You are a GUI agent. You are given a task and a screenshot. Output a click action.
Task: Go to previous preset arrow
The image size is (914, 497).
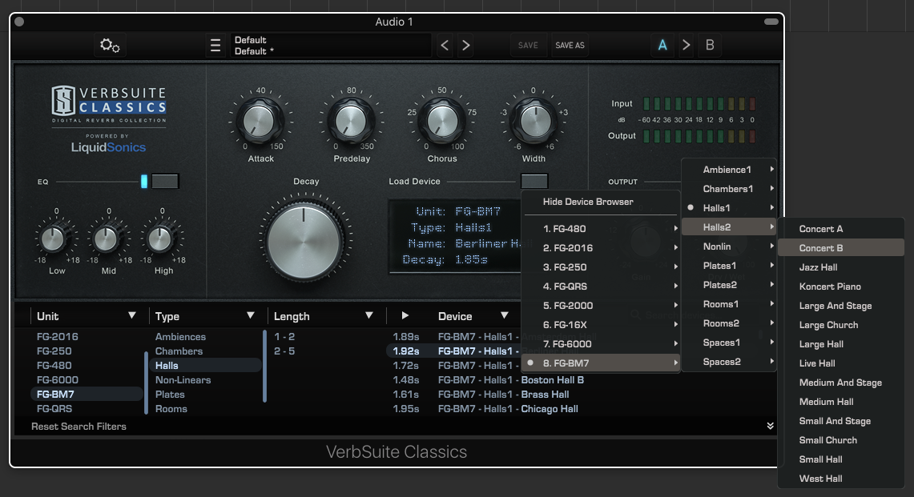coord(445,46)
